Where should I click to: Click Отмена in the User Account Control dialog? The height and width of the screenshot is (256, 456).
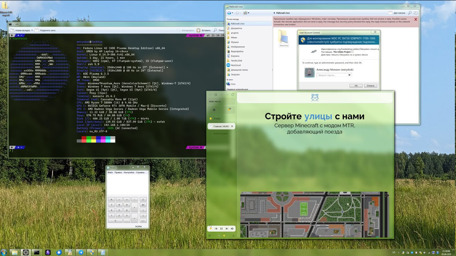click(370, 86)
